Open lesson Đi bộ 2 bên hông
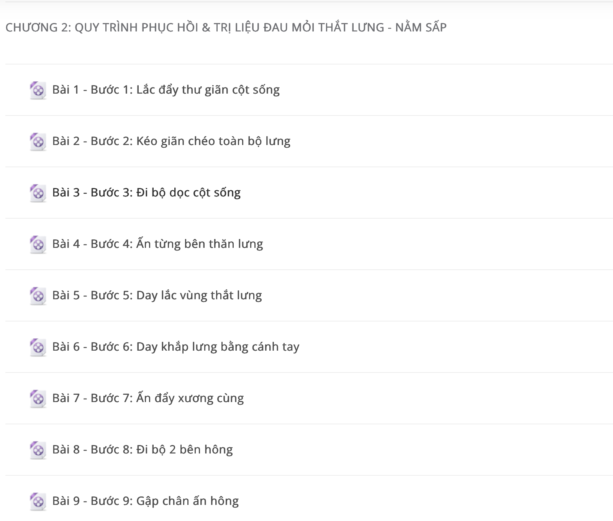613x521 pixels. 143,450
